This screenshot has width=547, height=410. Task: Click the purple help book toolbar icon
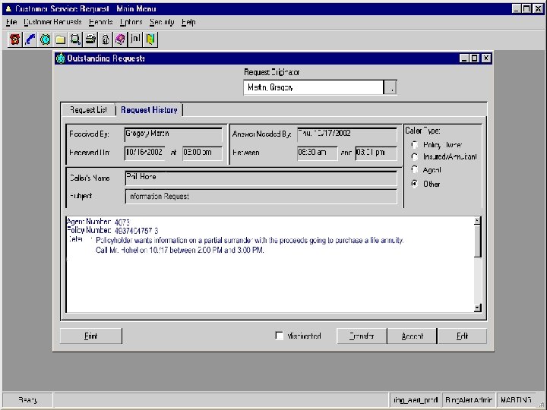[120, 39]
